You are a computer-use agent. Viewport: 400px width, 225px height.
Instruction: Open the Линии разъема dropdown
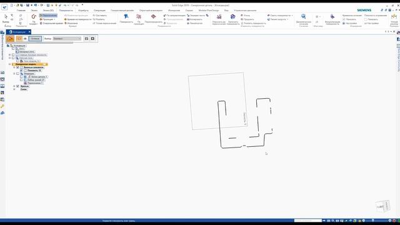click(x=287, y=19)
